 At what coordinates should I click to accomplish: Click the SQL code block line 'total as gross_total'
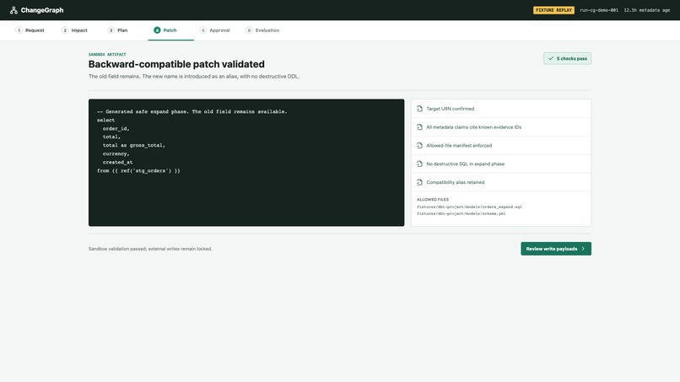click(134, 145)
